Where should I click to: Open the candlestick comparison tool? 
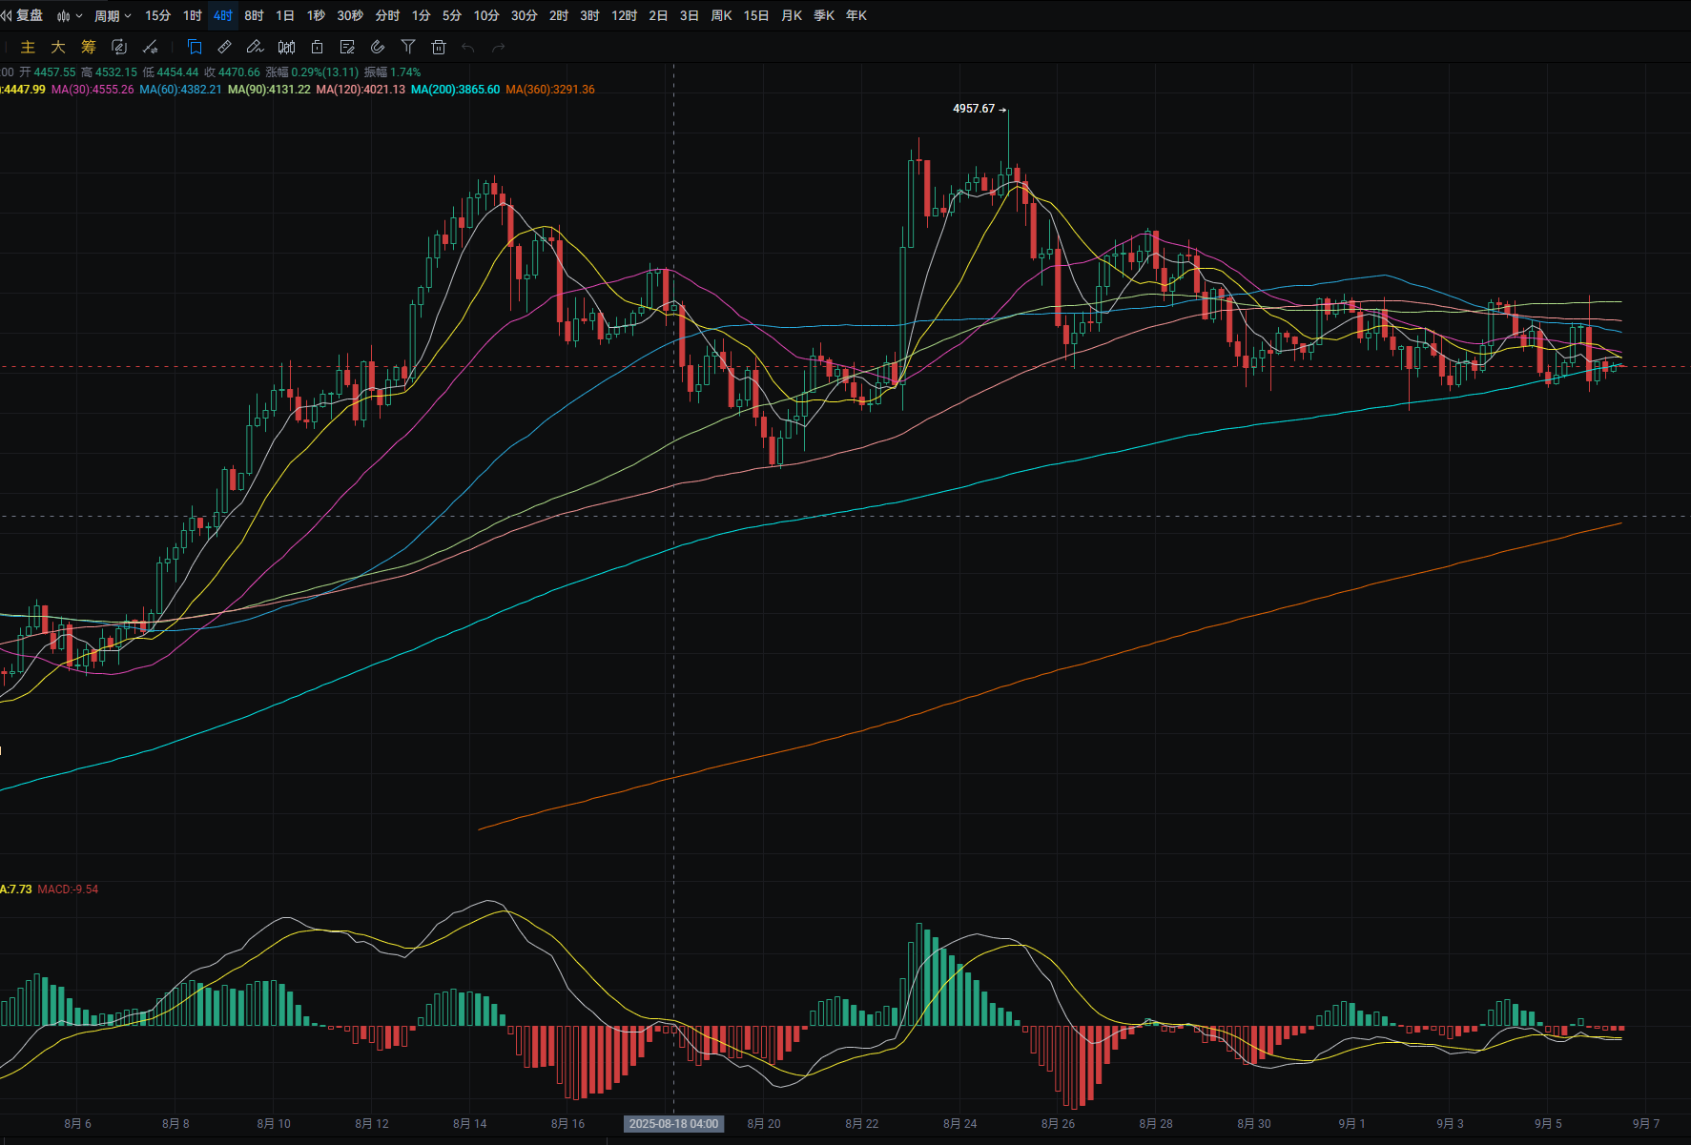286,47
